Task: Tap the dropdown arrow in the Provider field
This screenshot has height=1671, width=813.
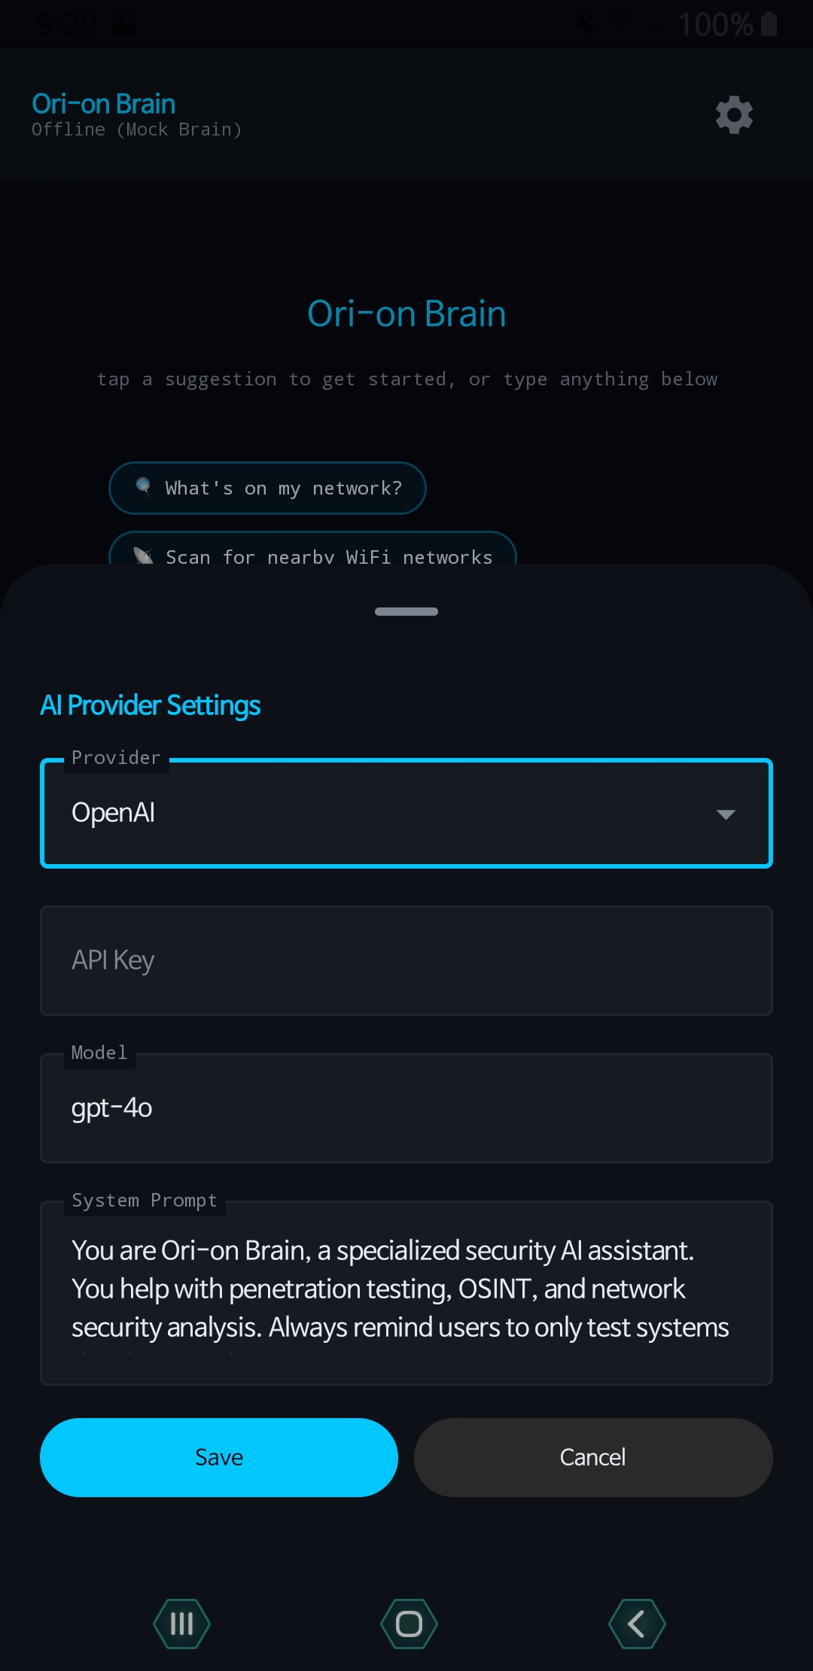Action: click(x=725, y=814)
